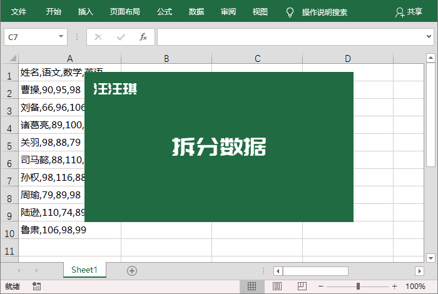This screenshot has height=294, width=438.
Task: Click the 100% zoom level
Action: [415, 286]
